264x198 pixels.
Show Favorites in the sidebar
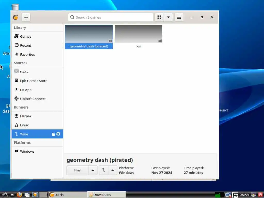click(x=37, y=54)
